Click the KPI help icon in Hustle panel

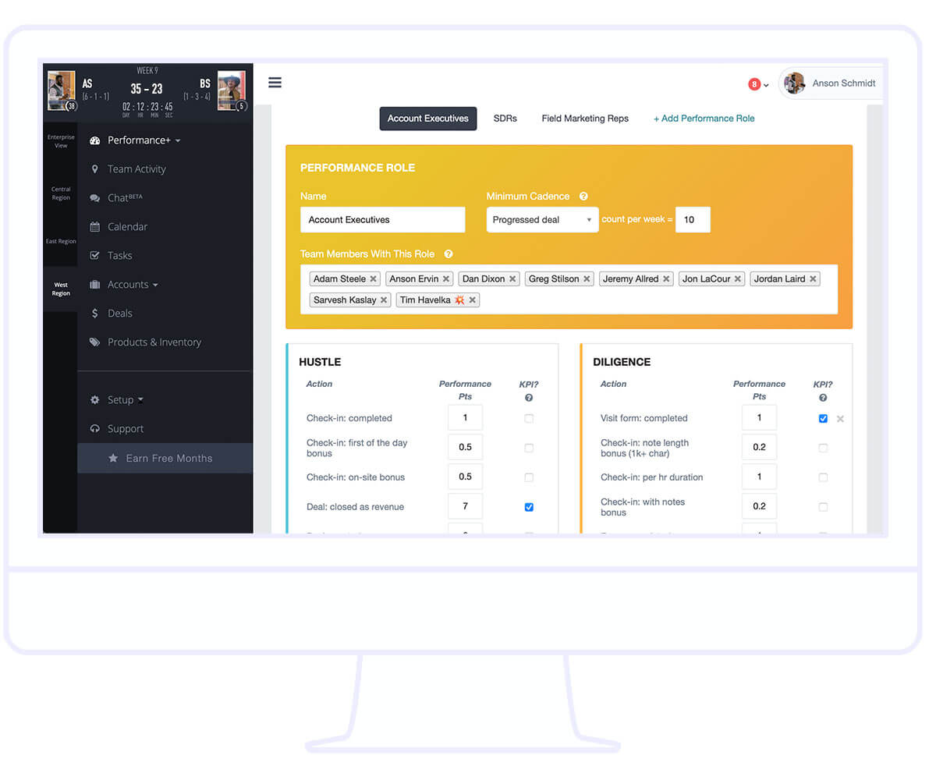[x=529, y=398]
